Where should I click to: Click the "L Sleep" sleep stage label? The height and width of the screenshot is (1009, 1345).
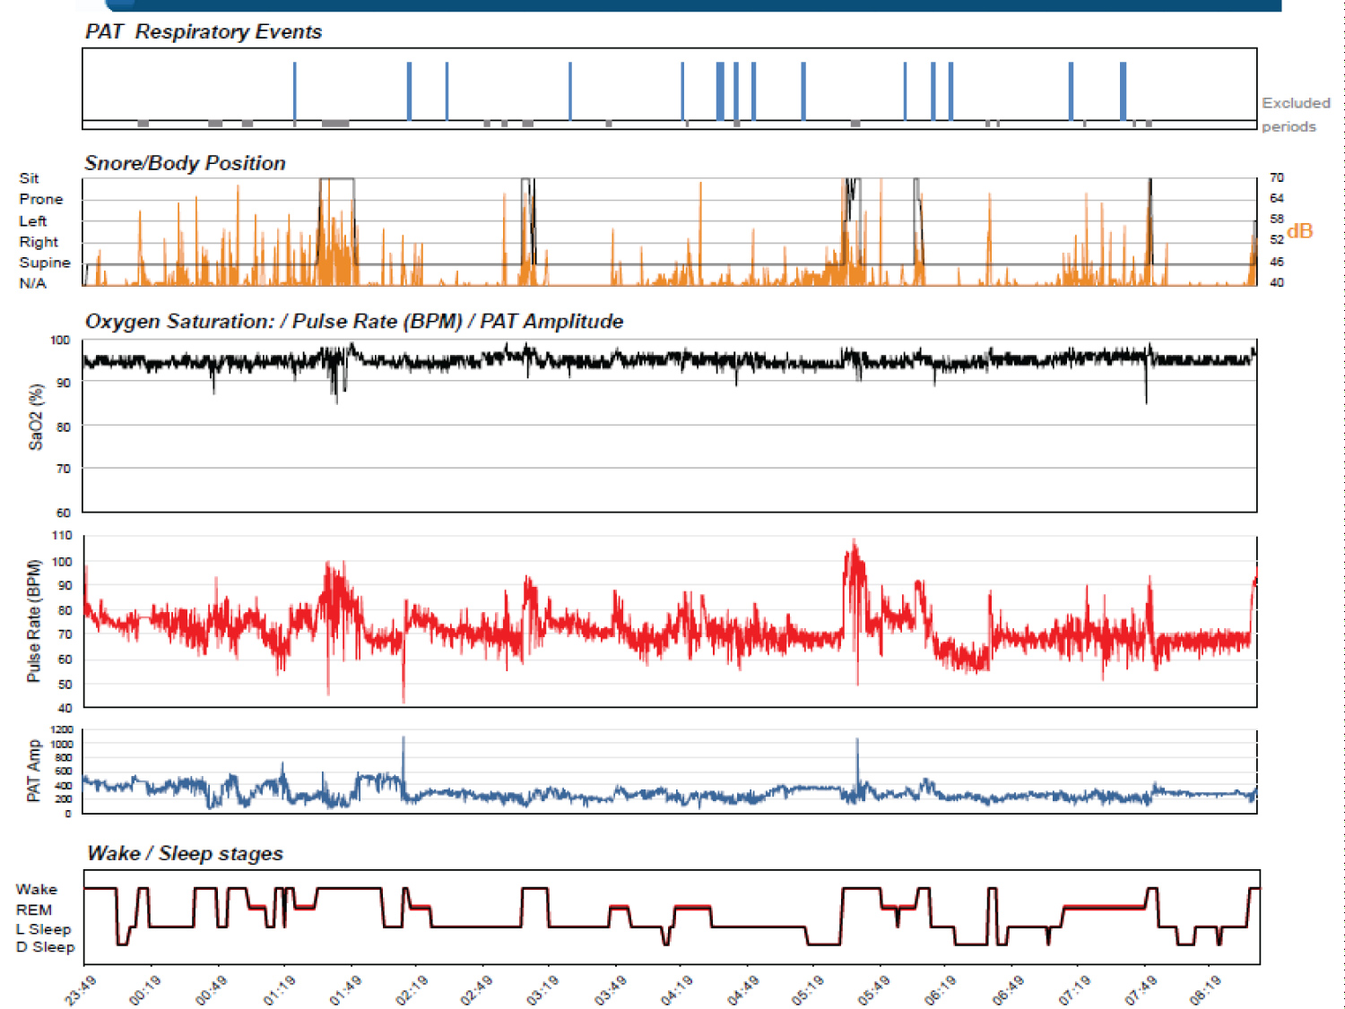pyautogui.click(x=43, y=929)
